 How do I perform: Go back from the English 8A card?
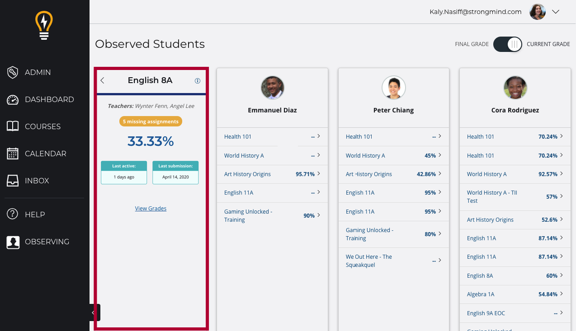tap(103, 80)
